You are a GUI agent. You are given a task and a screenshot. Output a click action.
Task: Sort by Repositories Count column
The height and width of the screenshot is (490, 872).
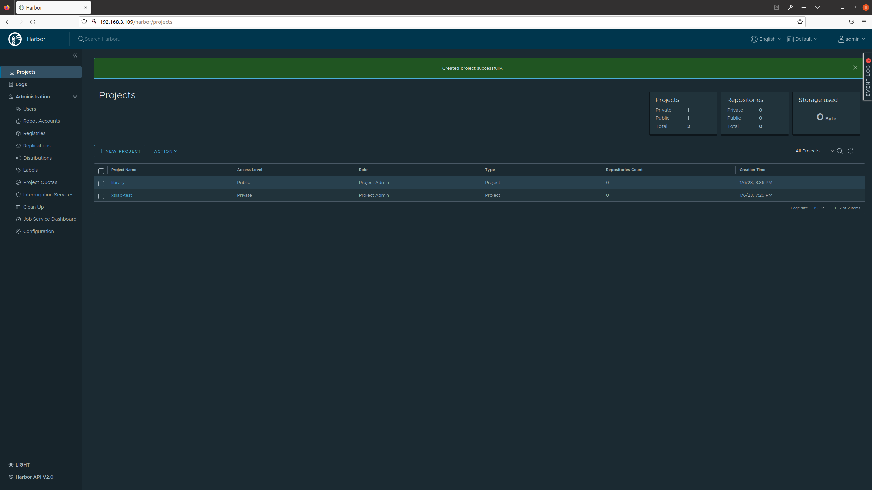(x=624, y=170)
